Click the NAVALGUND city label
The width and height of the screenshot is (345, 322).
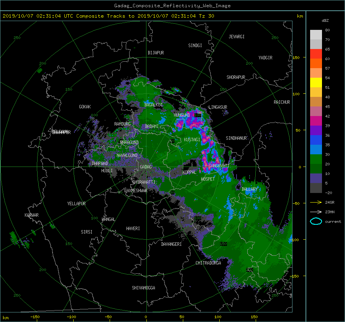[x=127, y=155]
